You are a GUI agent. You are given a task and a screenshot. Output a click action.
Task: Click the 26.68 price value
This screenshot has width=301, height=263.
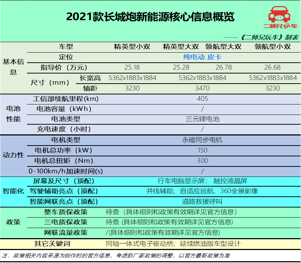(x=273, y=67)
